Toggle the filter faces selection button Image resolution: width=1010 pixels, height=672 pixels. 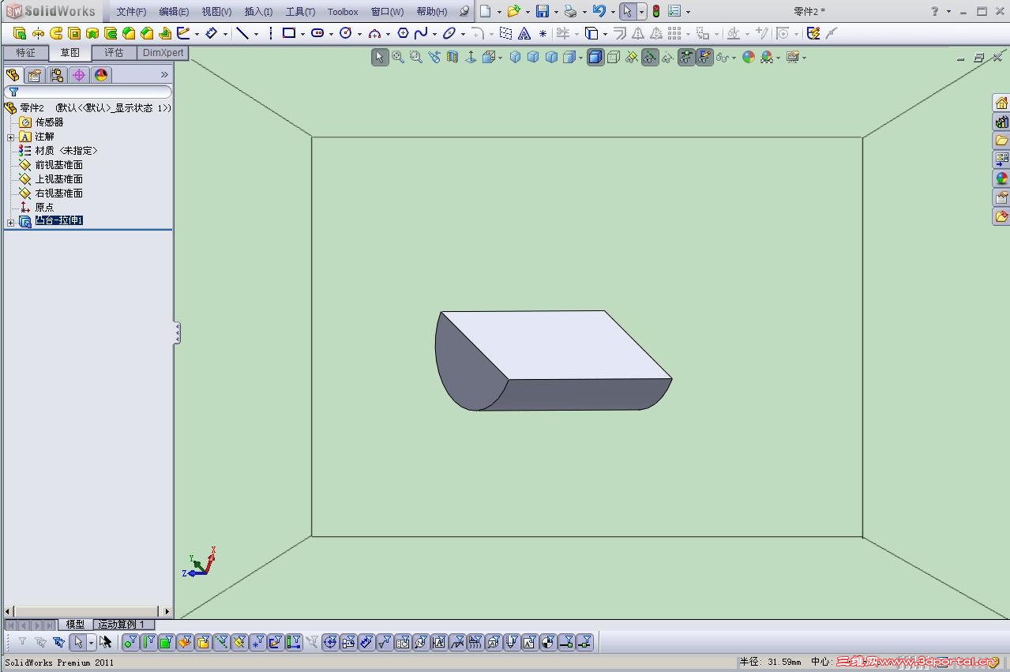click(x=166, y=642)
